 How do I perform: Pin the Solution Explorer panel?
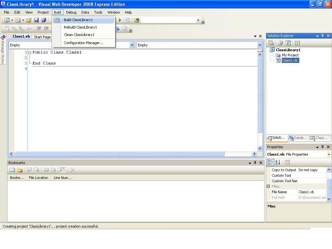click(x=323, y=36)
